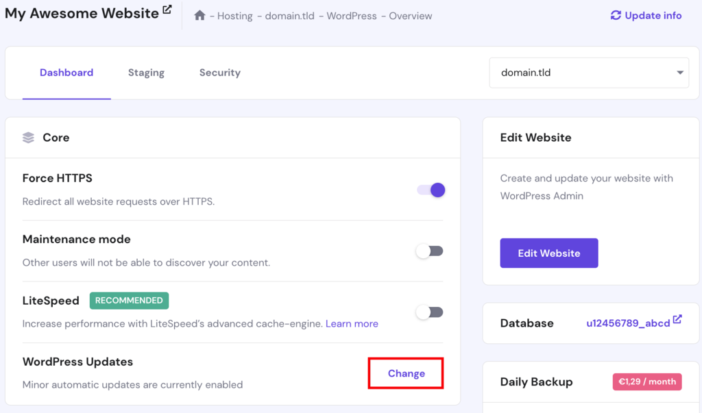
Task: Select the Dashboard tab
Action: pyautogui.click(x=66, y=72)
